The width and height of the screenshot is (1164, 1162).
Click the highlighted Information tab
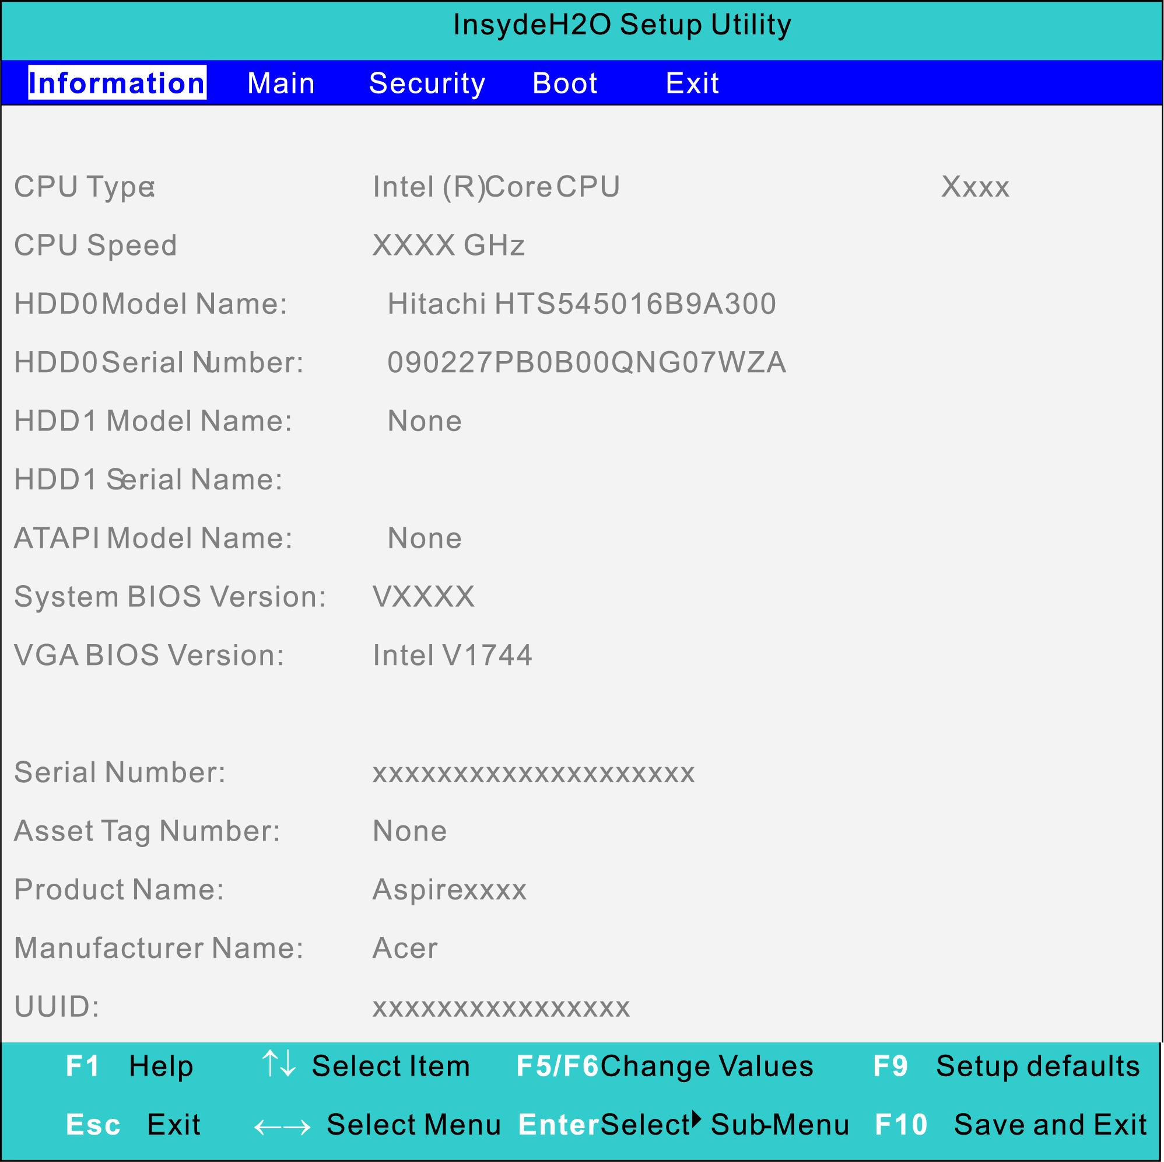pos(117,83)
